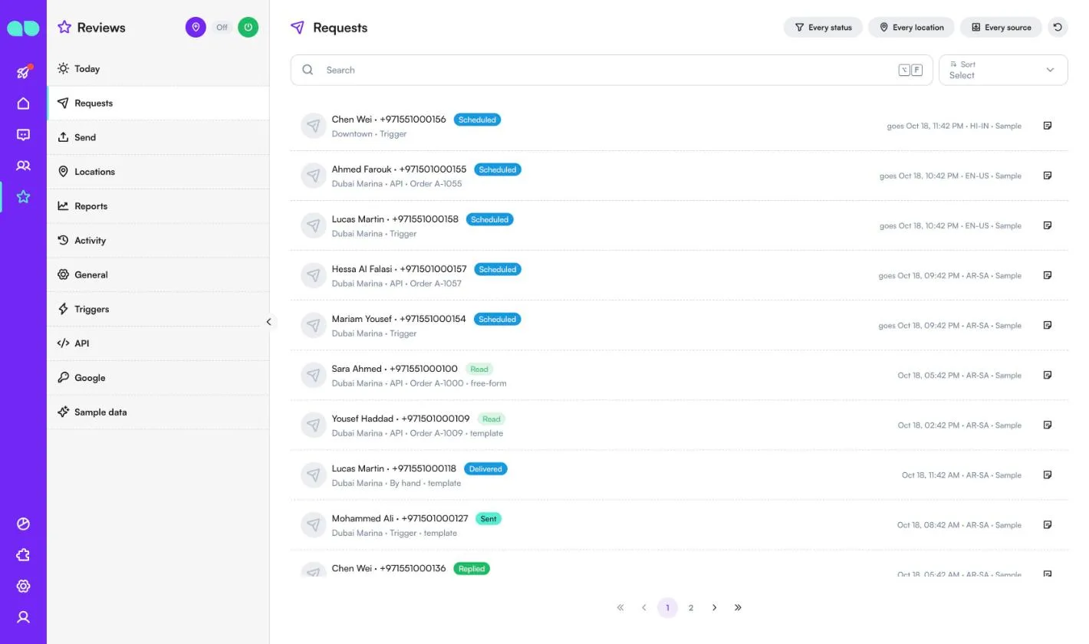Open the API menu item
The image size is (1089, 644).
point(158,343)
